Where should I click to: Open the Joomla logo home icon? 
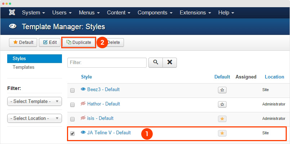click(12, 13)
